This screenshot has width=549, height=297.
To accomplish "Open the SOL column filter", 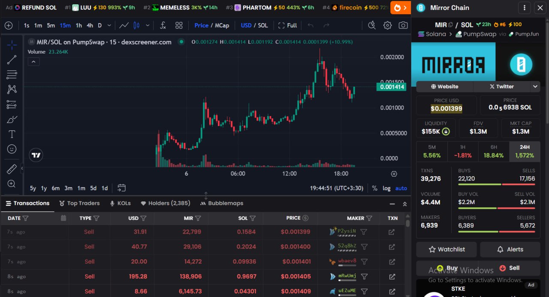I will point(253,218).
